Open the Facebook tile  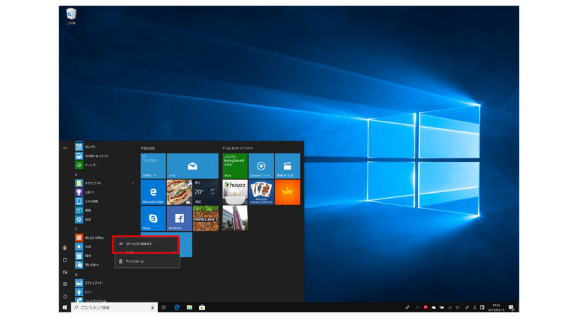pos(180,218)
